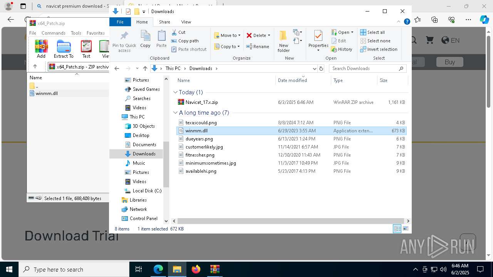The image size is (493, 277).
Task: Open Firefox from taskbar
Action: click(x=196, y=269)
